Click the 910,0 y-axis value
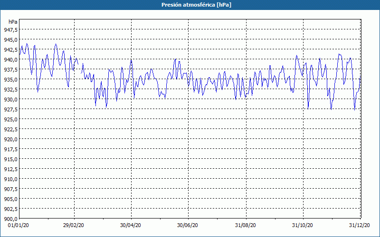Screen dimensions: 380x237 coord(10,179)
